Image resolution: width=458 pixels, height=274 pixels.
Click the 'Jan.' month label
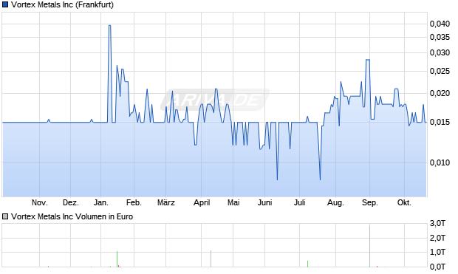(101, 202)
